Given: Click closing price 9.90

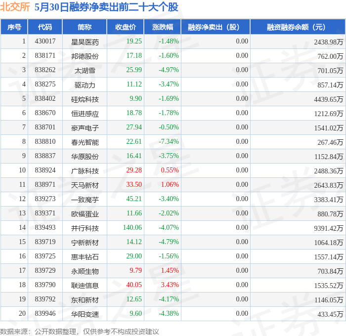Looking at the screenshot, I should [x=135, y=99].
